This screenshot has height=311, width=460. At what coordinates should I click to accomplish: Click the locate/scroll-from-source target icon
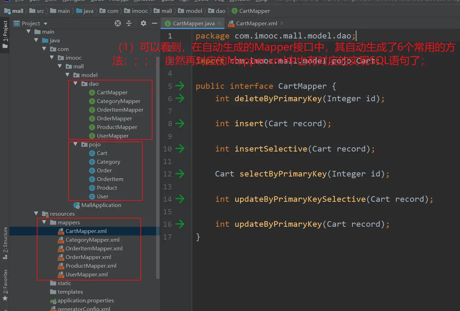tap(118, 23)
